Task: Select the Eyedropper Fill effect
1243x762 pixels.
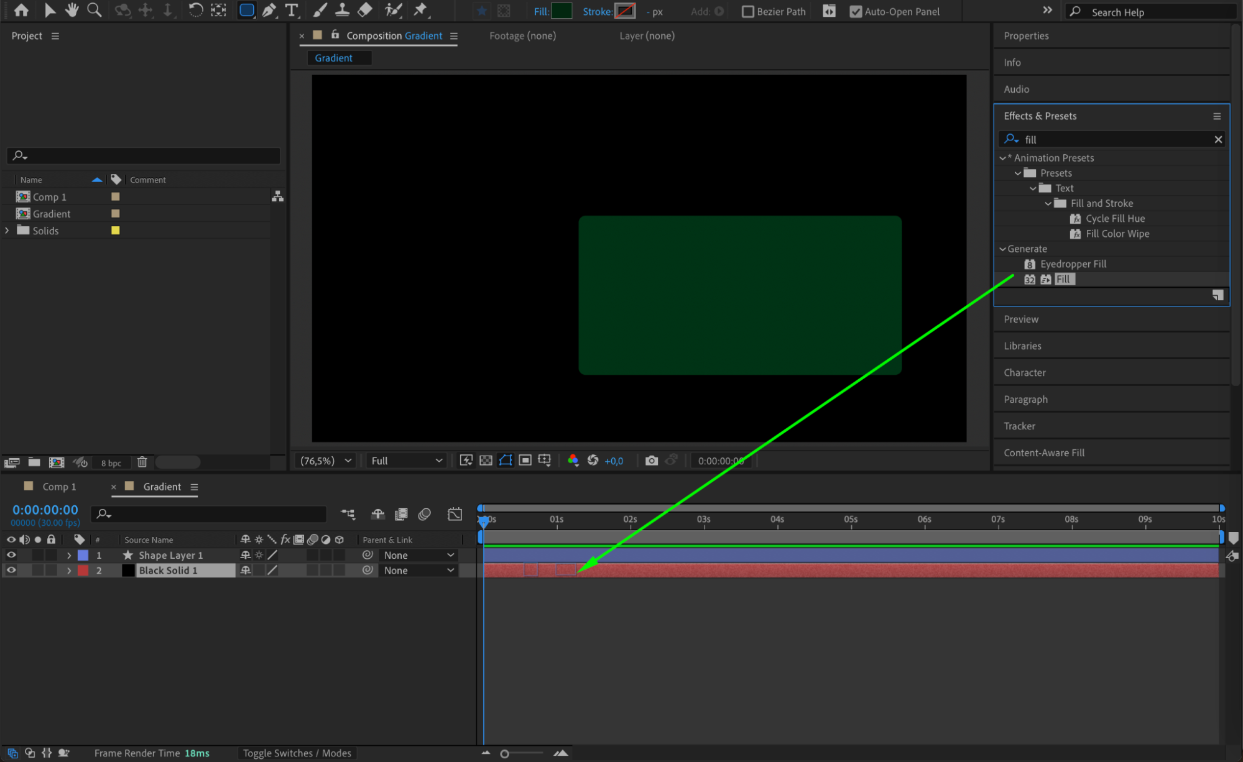Action: (1073, 264)
